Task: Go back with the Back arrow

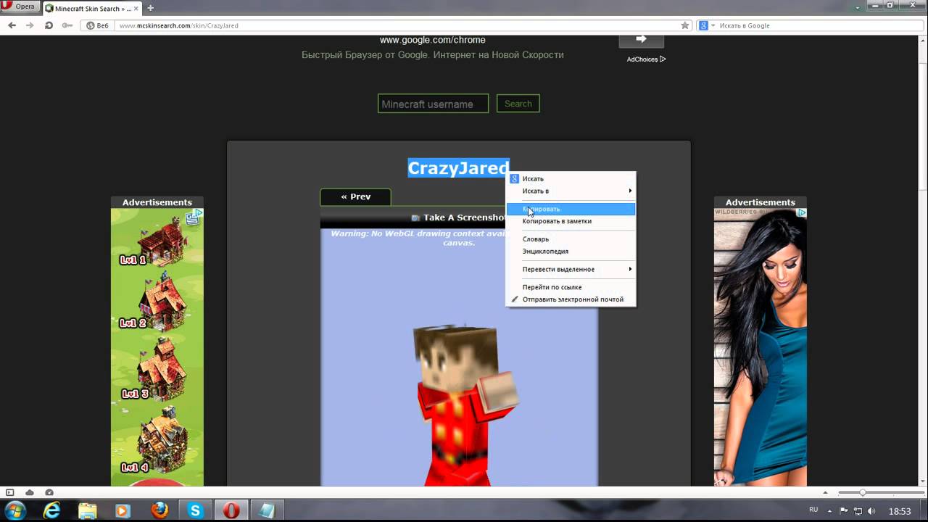Action: point(12,25)
